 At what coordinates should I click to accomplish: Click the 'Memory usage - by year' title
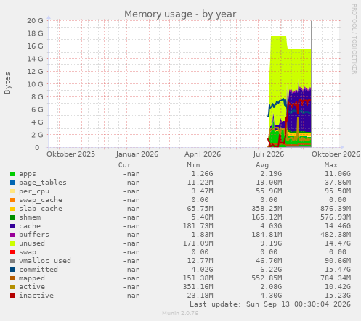(180, 14)
